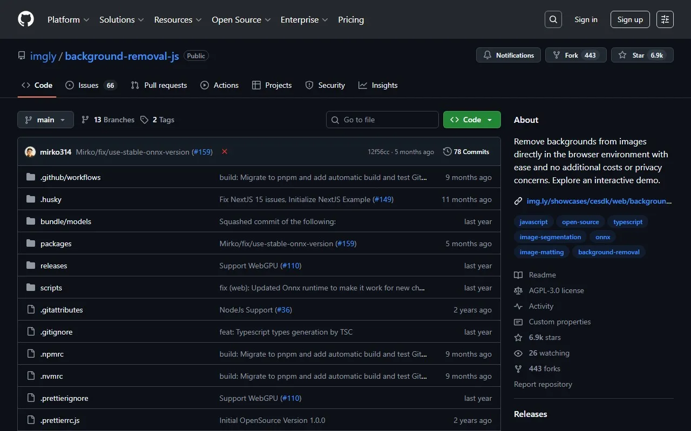Open the Insights tab
This screenshot has width=691, height=431.
point(378,85)
